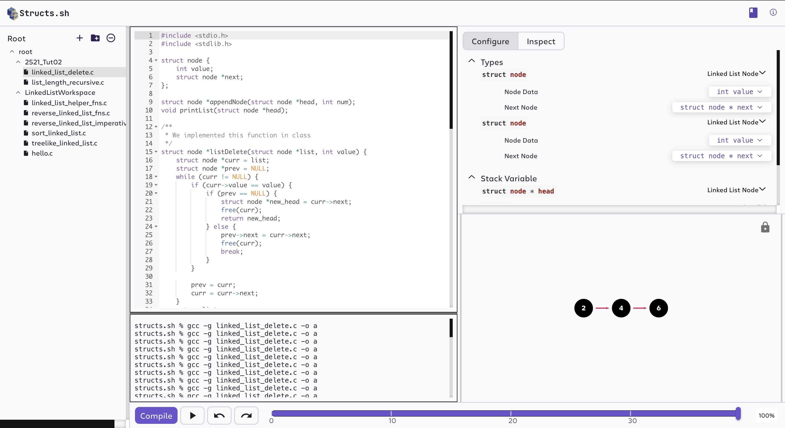Fold struct node block at line 4

pos(156,60)
